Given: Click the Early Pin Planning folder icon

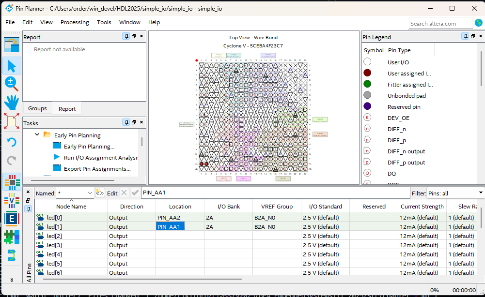Looking at the screenshot, I should tap(47, 134).
